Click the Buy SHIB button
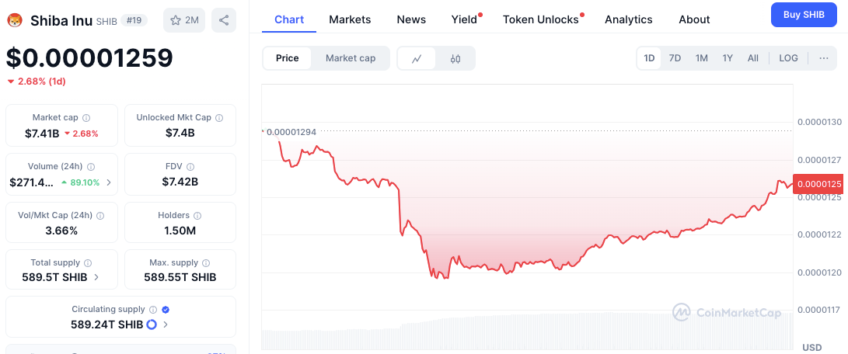 pos(804,15)
